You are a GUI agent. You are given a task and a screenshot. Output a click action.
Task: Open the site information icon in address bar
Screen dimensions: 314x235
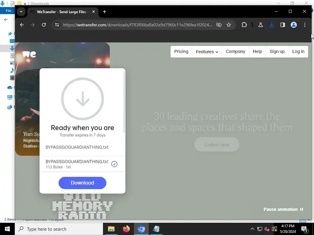[x=57, y=25]
